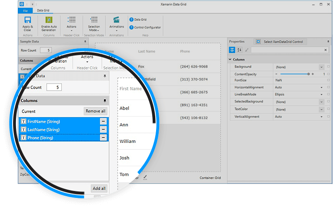Click the Remove all button

coord(95,111)
